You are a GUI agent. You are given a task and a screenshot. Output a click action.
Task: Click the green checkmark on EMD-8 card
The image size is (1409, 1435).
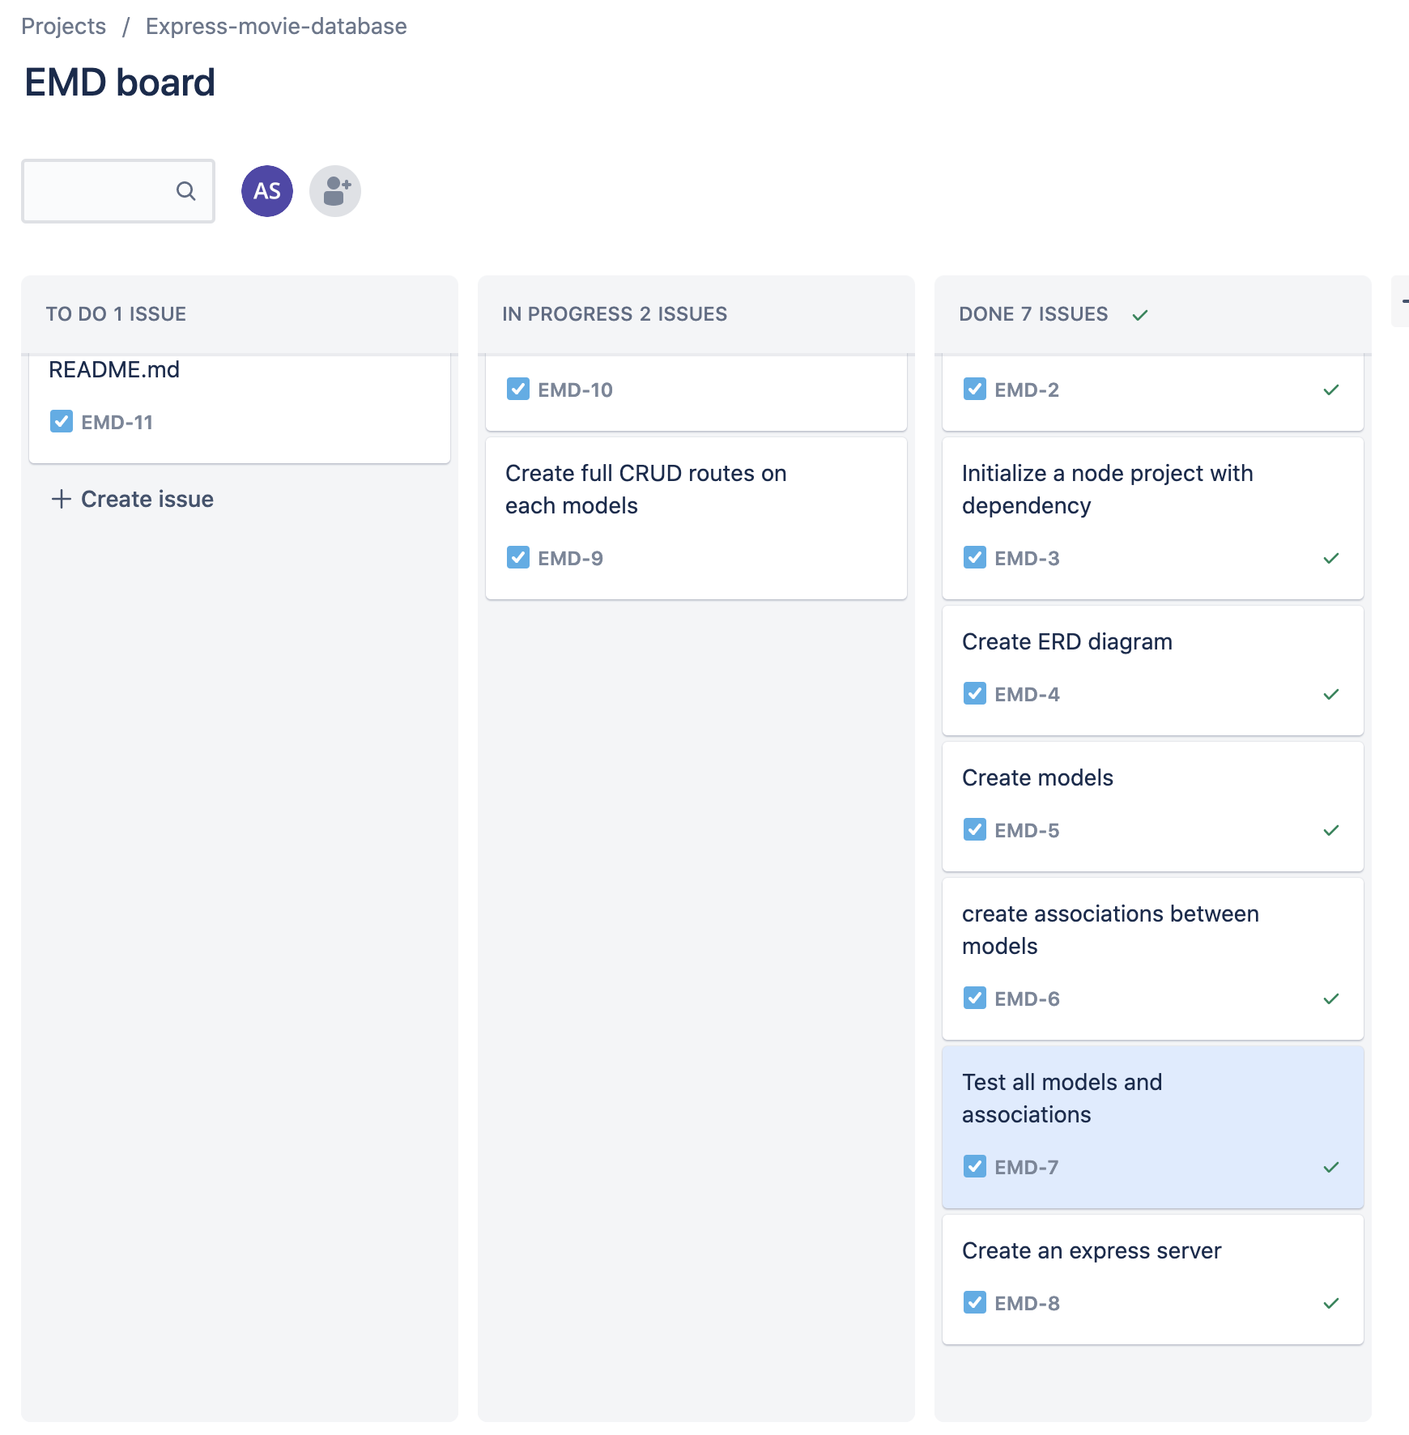pyautogui.click(x=1330, y=1303)
